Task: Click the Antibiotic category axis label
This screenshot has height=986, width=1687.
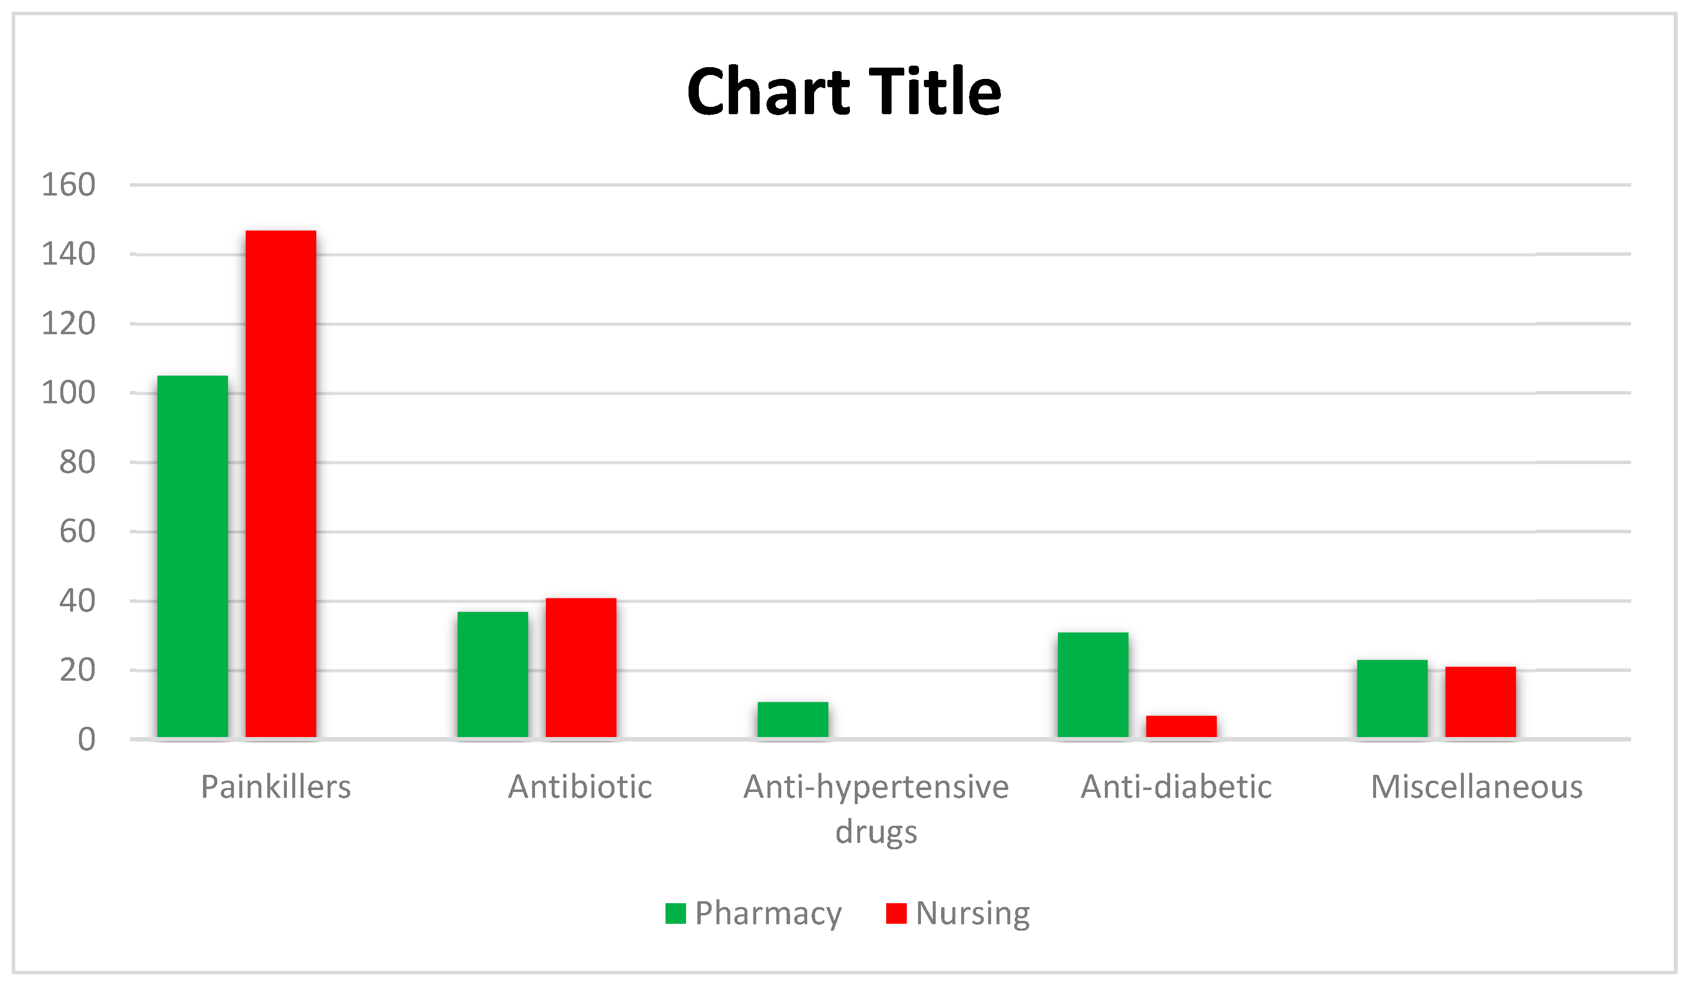Action: (580, 787)
